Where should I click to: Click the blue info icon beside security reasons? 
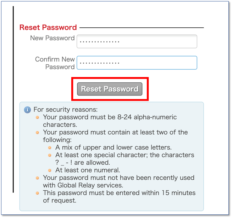(x=28, y=110)
